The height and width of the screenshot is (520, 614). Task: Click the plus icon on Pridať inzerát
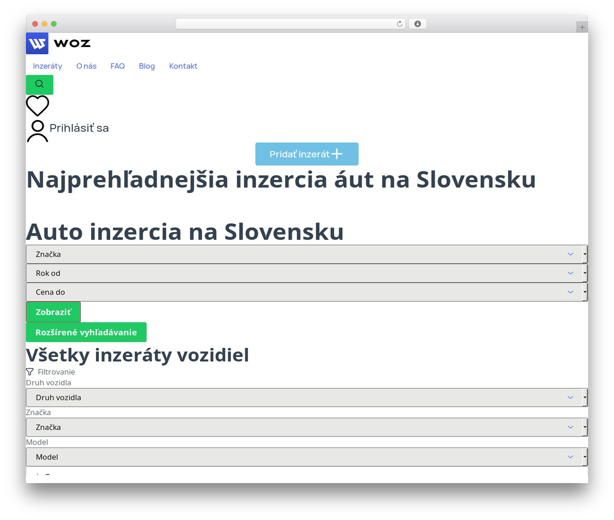point(337,154)
